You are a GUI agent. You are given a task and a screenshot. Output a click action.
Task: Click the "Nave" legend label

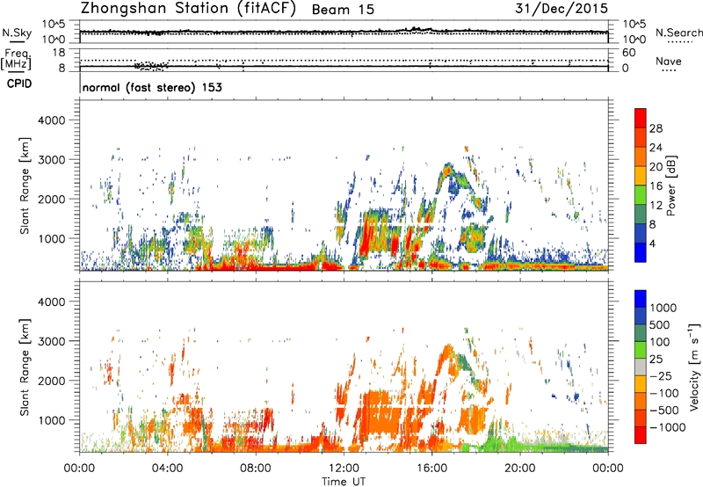tap(669, 62)
